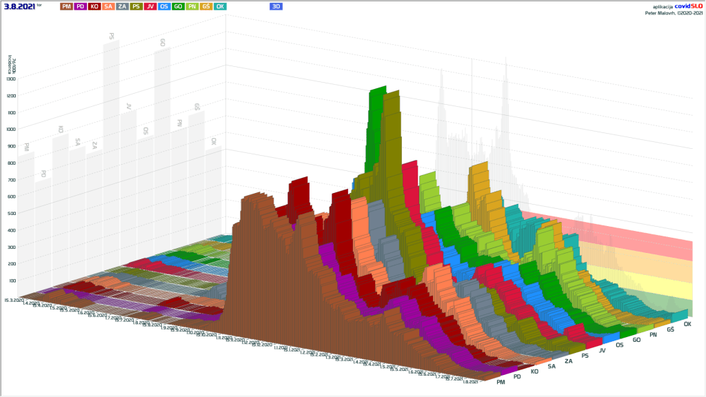Toggle the red JV legend button
This screenshot has width=706, height=397.
[150, 6]
